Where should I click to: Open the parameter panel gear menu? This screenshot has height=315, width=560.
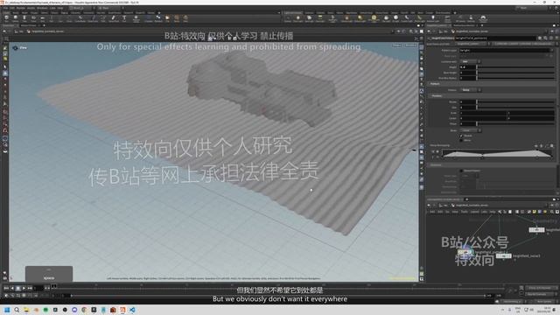click(540, 38)
